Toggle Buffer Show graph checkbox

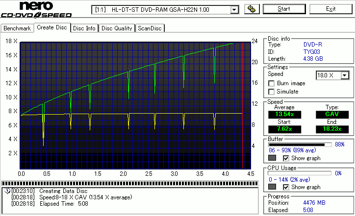286,158
